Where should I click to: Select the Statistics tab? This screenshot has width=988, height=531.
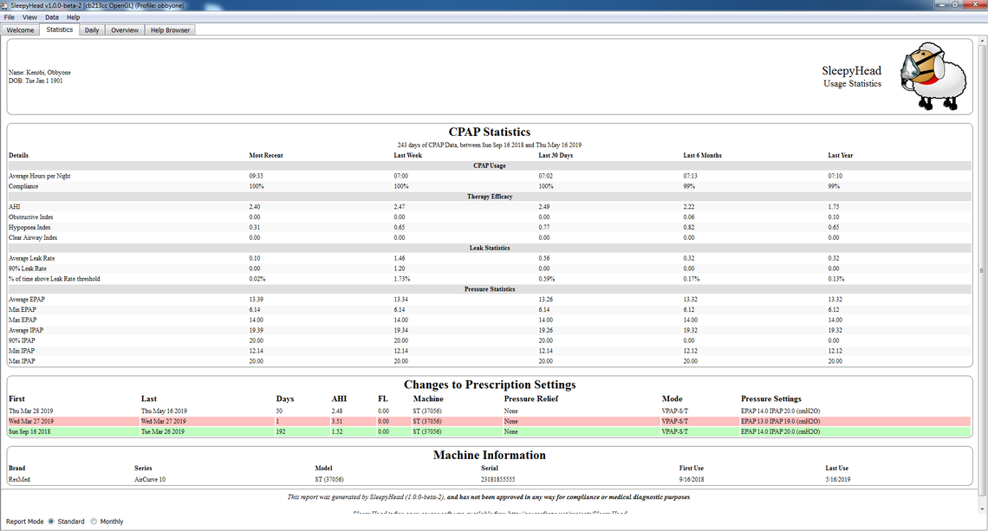coord(59,29)
